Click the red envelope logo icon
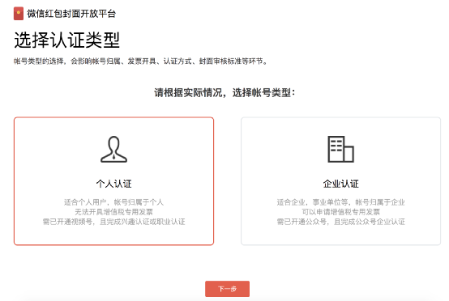The width and height of the screenshot is (449, 301). coord(19,14)
